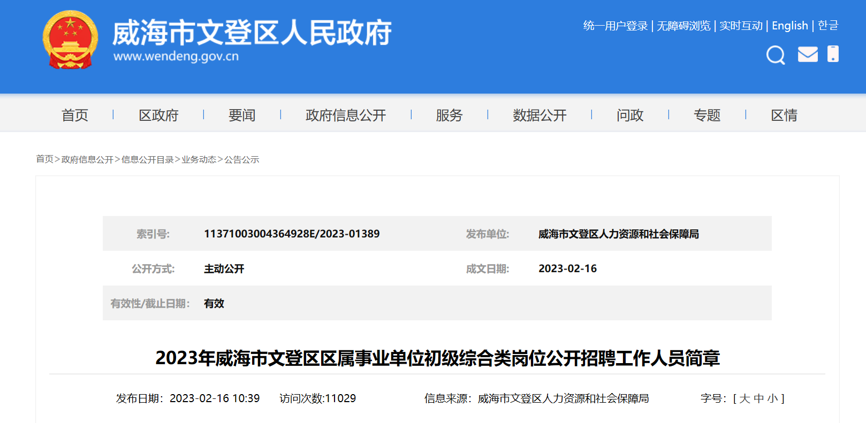
Task: Select 要闻 in the navigation bar
Action: (x=242, y=115)
